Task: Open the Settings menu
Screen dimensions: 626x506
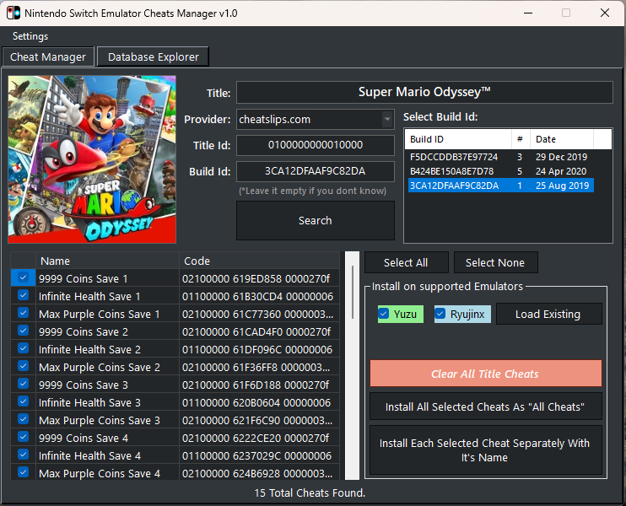Action: [30, 36]
